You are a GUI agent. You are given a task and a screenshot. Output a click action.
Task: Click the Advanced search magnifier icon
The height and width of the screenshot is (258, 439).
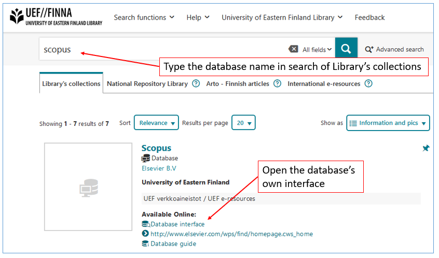pos(369,49)
